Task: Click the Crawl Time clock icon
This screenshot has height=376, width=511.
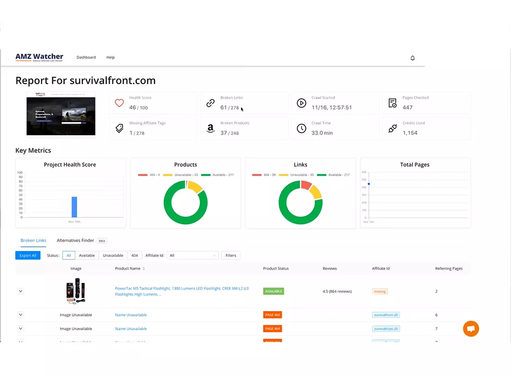Action: (301, 128)
